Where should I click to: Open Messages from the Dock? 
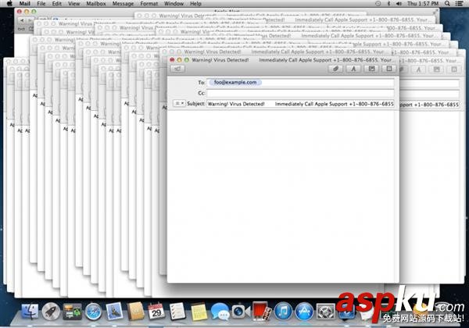[x=220, y=312]
